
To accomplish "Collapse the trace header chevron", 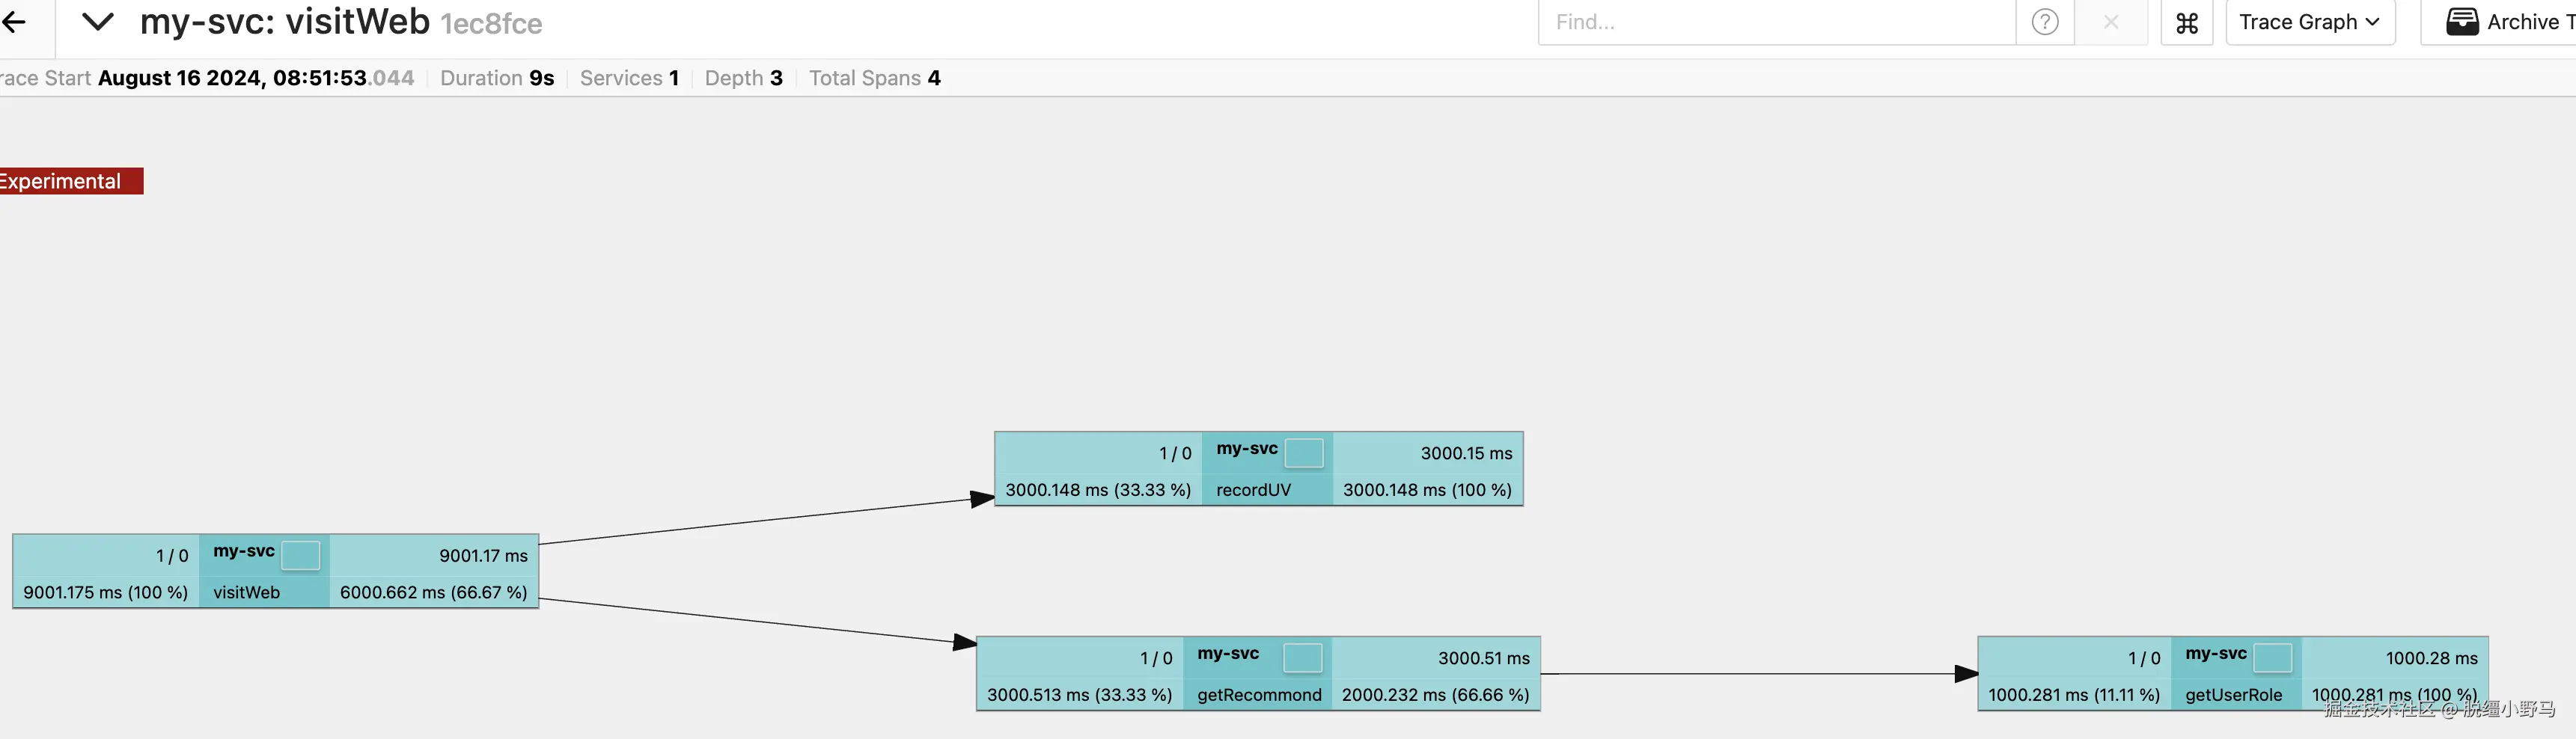I will click(97, 22).
